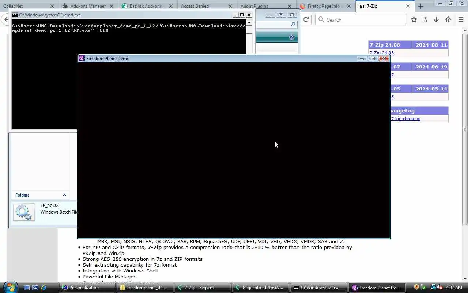The image size is (468, 293).
Task: Open the browser Library icon
Action: tap(424, 20)
